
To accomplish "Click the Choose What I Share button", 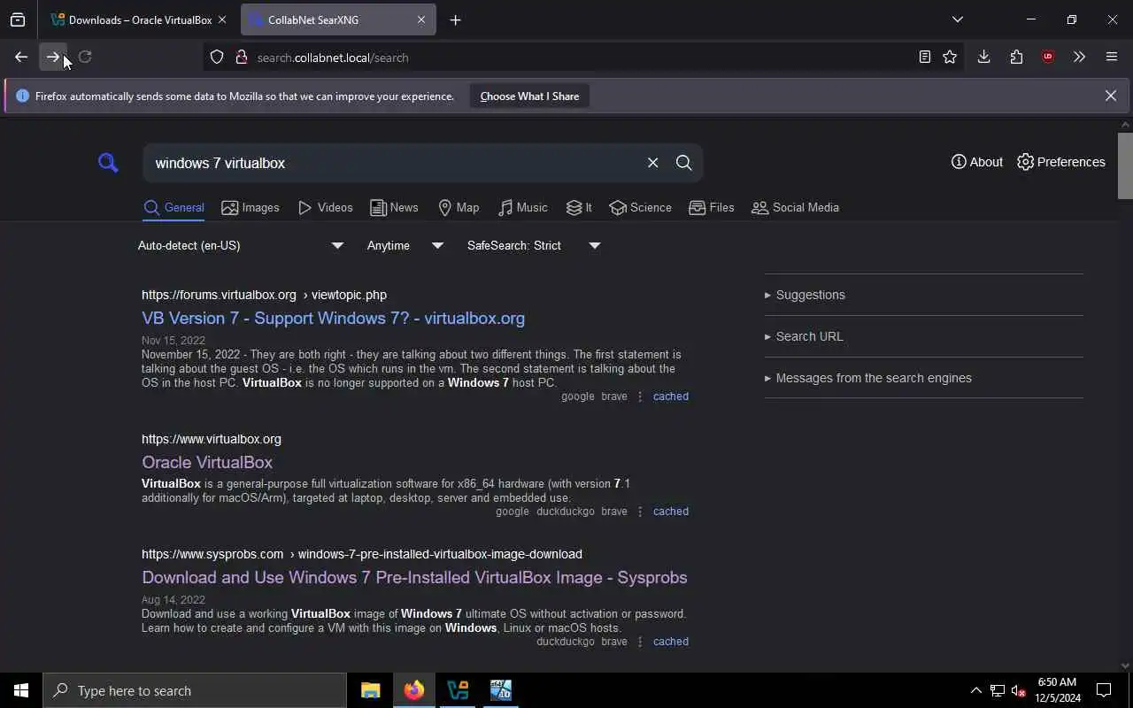I will [x=529, y=96].
